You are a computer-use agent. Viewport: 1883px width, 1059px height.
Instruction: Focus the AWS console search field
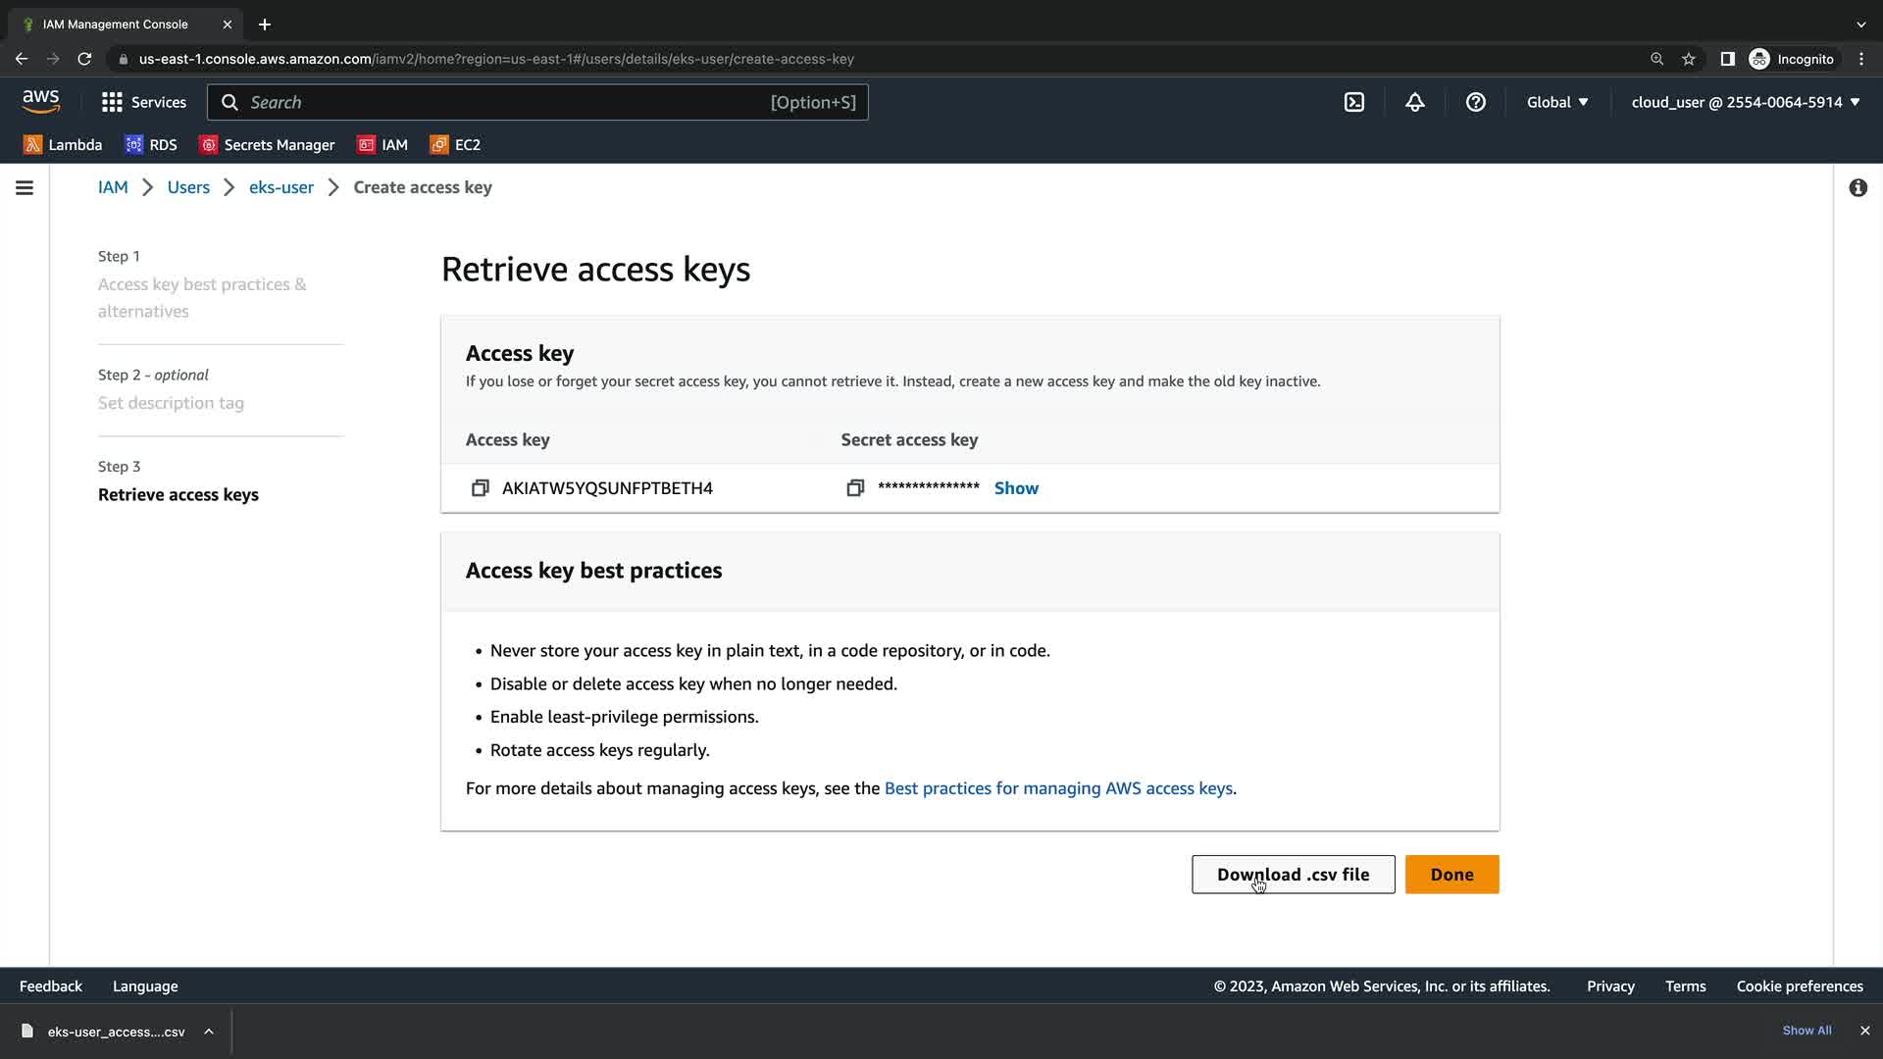(x=510, y=102)
